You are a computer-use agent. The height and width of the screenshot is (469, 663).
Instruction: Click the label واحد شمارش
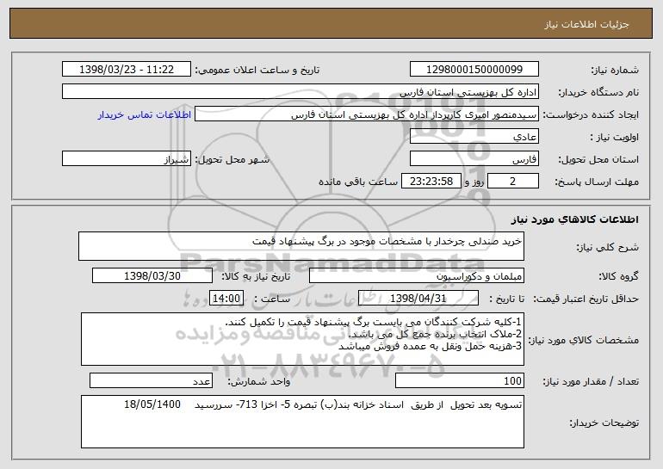(x=259, y=381)
